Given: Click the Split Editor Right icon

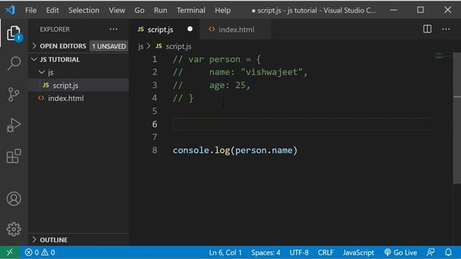Looking at the screenshot, I should click(x=427, y=29).
